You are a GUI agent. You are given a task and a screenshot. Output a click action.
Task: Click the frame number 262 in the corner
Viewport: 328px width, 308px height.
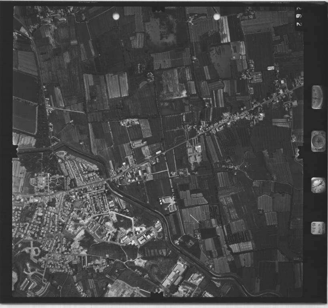(299, 17)
